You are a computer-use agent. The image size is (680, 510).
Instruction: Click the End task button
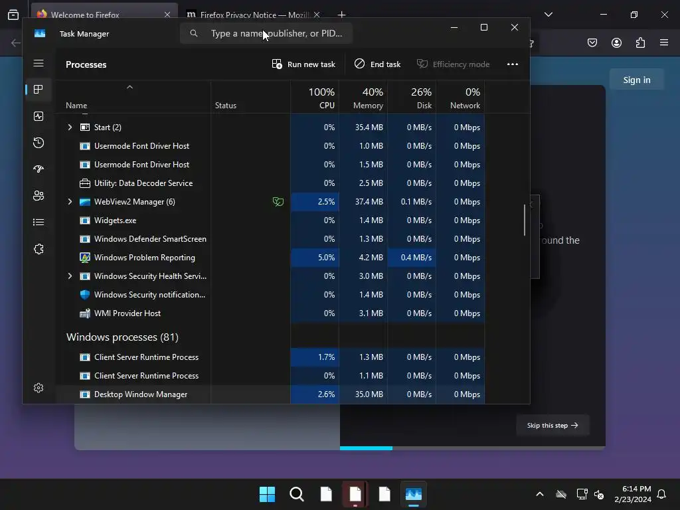(377, 64)
